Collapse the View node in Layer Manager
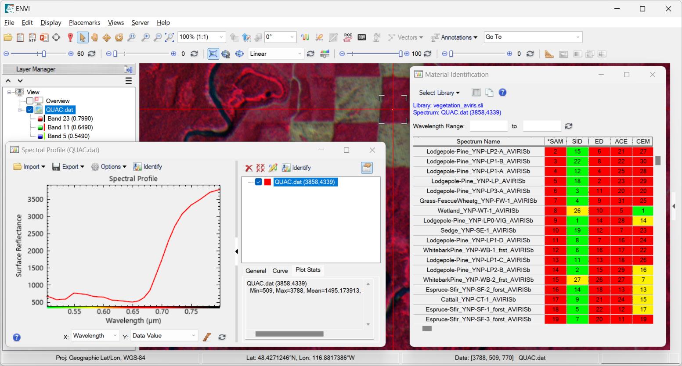Image resolution: width=682 pixels, height=366 pixels. pos(10,92)
